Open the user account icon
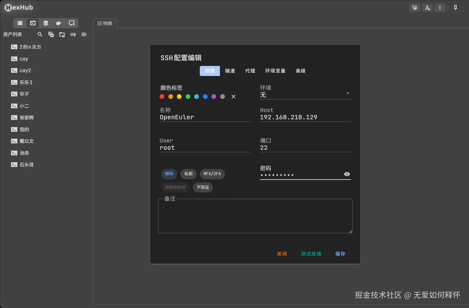This screenshot has width=469, height=308. [428, 8]
